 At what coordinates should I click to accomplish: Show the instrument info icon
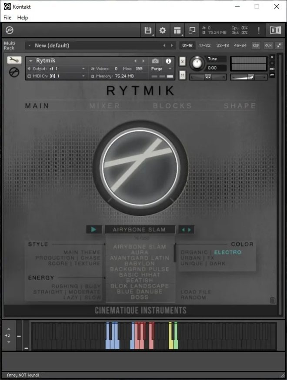click(168, 61)
